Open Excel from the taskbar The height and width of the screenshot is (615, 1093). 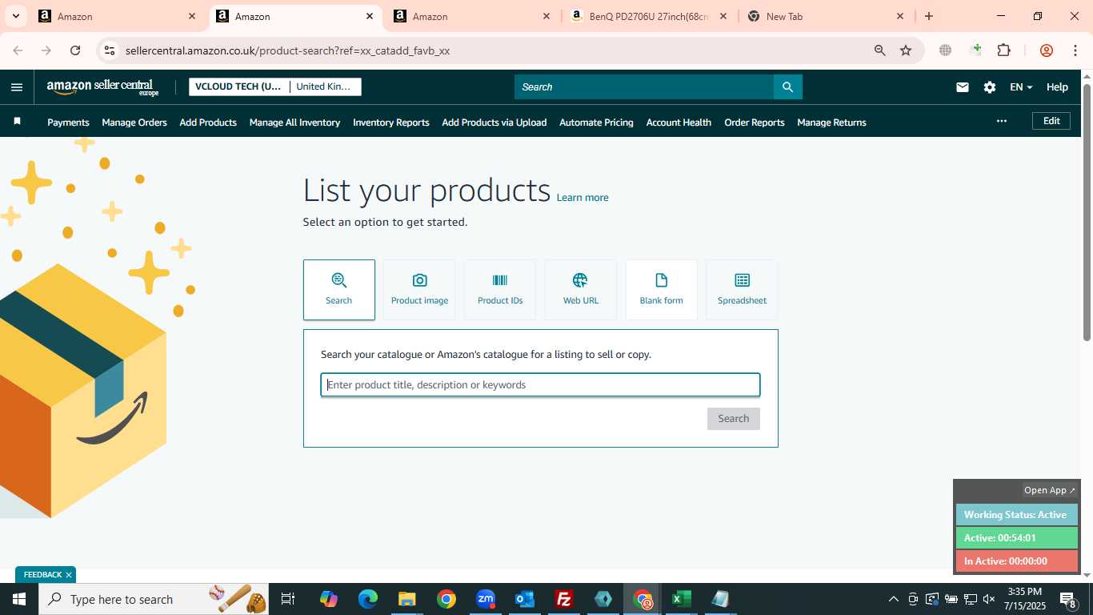tap(681, 599)
